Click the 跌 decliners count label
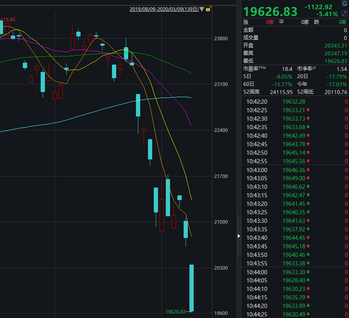The height and width of the screenshot is (318, 349). [316, 22]
